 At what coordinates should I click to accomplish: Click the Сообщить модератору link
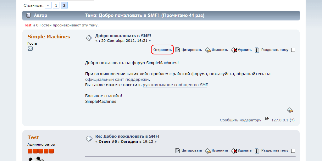coord(241,120)
